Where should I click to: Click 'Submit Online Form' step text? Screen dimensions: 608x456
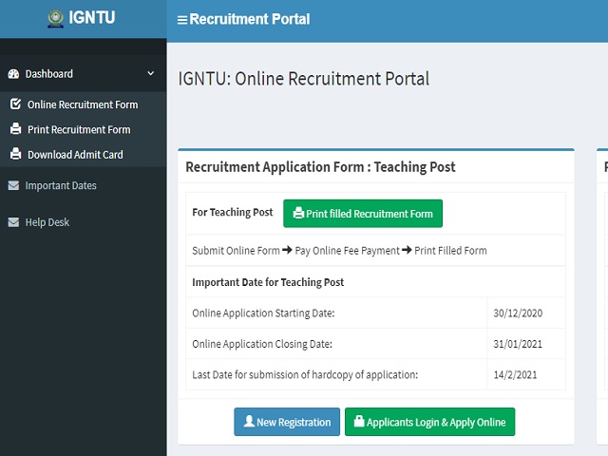click(236, 251)
